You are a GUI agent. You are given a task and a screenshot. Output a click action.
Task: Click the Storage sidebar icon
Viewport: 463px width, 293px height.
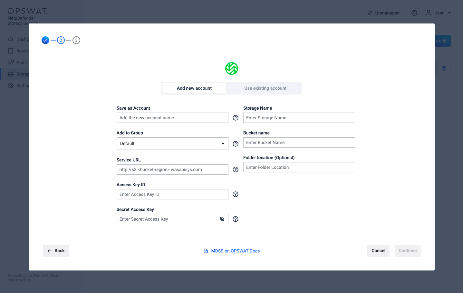pos(11,74)
